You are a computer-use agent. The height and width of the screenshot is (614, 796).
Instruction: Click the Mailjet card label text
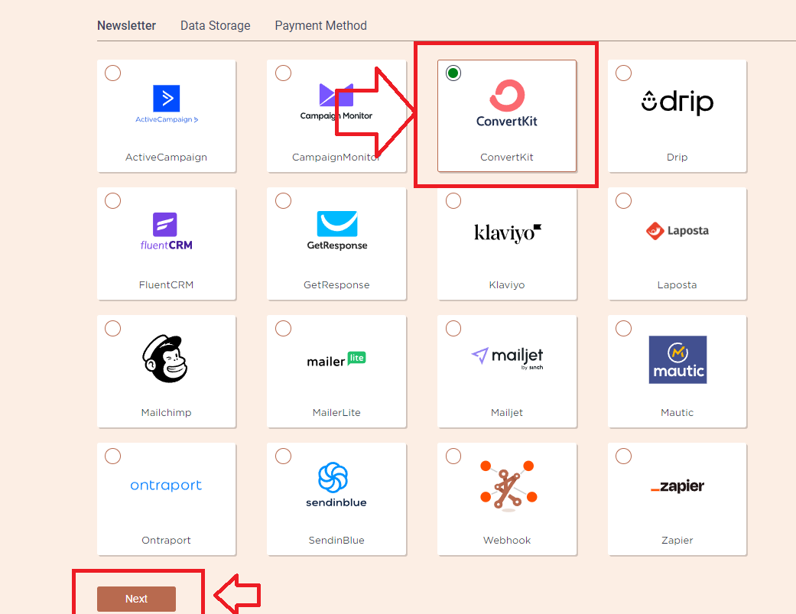tap(507, 413)
